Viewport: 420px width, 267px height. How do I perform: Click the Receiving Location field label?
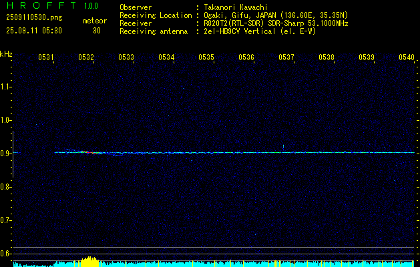[156, 15]
